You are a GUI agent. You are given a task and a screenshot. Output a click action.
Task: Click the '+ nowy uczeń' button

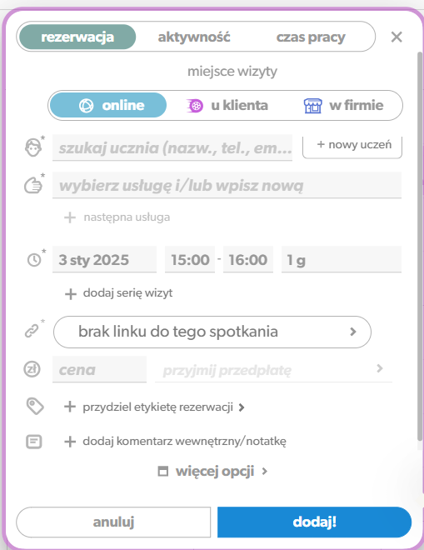[352, 146]
